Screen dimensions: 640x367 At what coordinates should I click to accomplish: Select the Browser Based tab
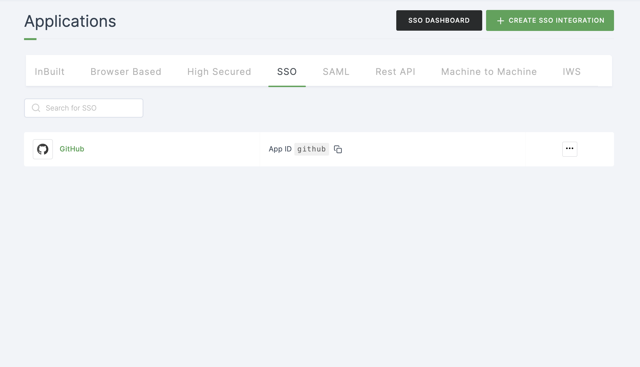click(x=126, y=72)
